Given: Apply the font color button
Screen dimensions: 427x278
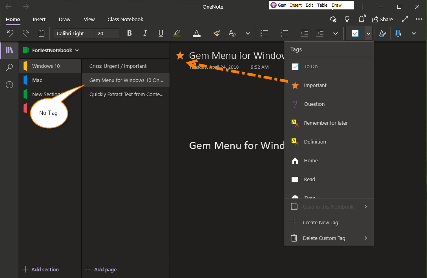Looking at the screenshot, I should pyautogui.click(x=196, y=33).
